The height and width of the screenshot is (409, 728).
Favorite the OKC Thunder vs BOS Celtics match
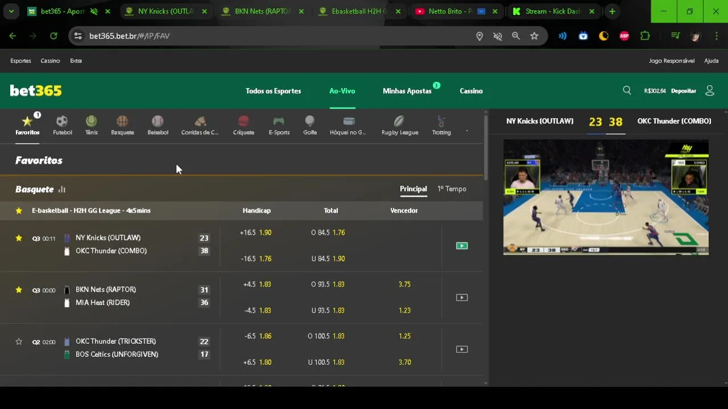(x=19, y=341)
